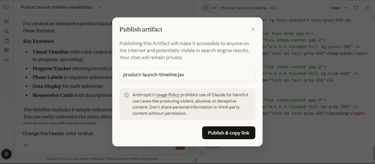The image size is (375, 164).
Task: Toggle the sidebar collapse icon
Action: coord(6,7)
